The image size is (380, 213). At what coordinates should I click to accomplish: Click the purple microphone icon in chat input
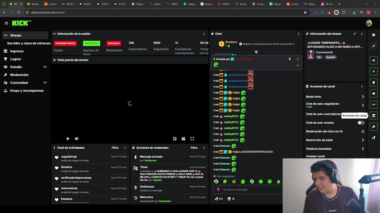point(218,189)
